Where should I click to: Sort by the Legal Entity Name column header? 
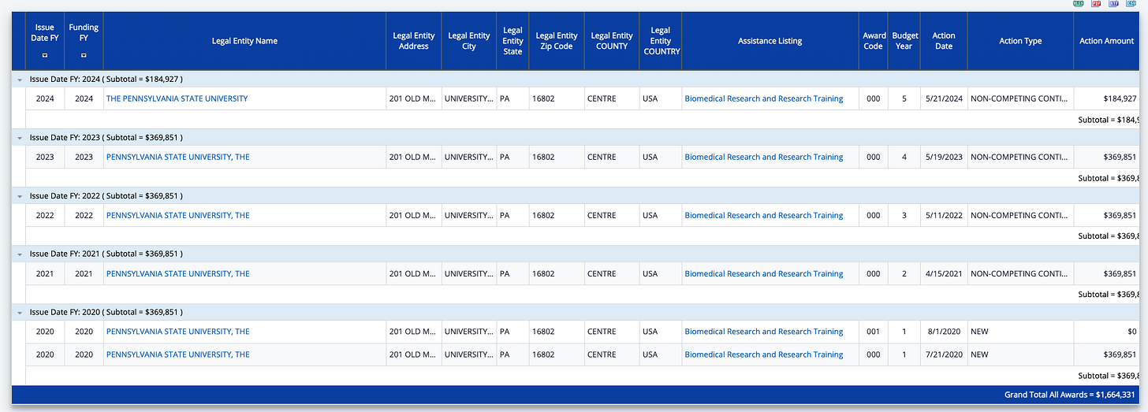244,41
